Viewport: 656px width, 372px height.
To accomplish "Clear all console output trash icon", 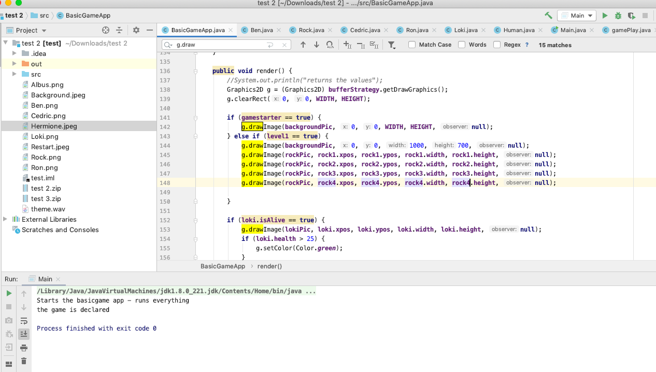I will click(x=24, y=361).
